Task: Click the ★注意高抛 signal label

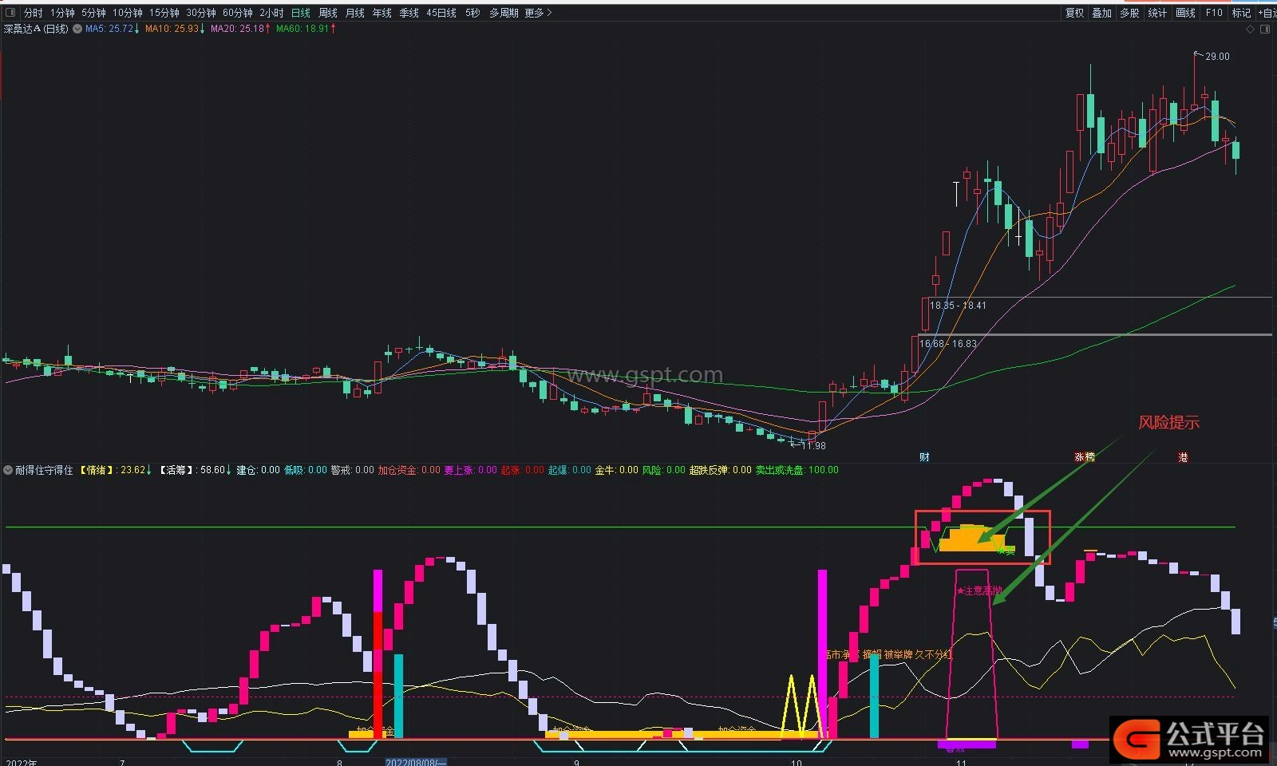Action: click(x=979, y=591)
